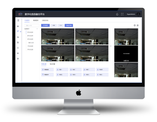
Task: Open the 输出音量 tab below the video grid
Action: [x=52, y=64]
